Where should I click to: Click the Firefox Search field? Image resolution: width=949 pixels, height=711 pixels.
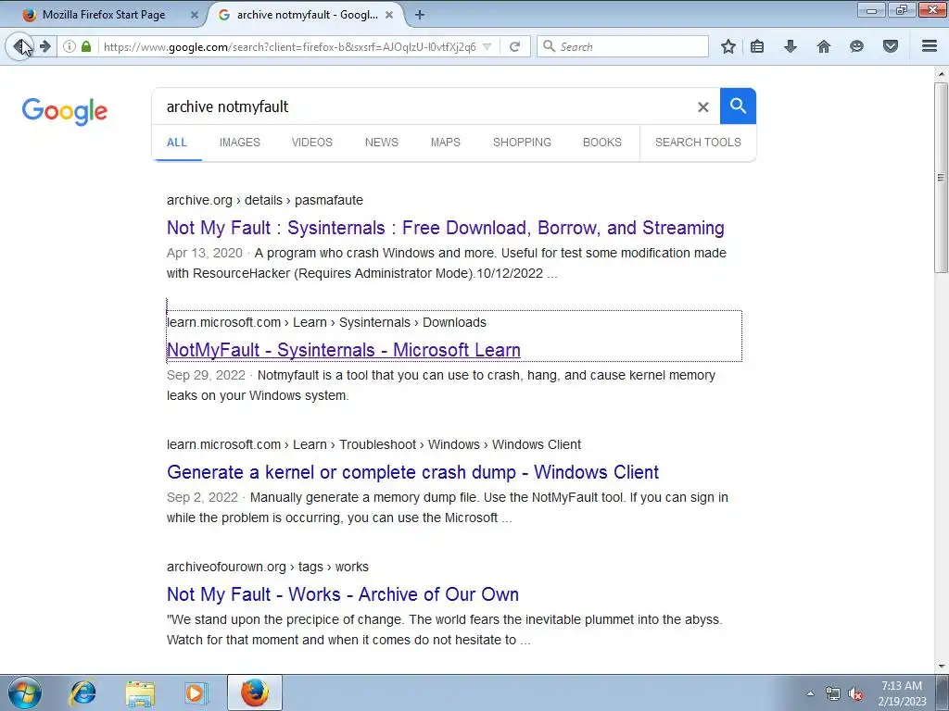coord(623,46)
